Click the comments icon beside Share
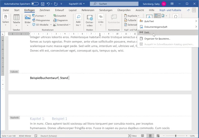 tap(194, 10)
